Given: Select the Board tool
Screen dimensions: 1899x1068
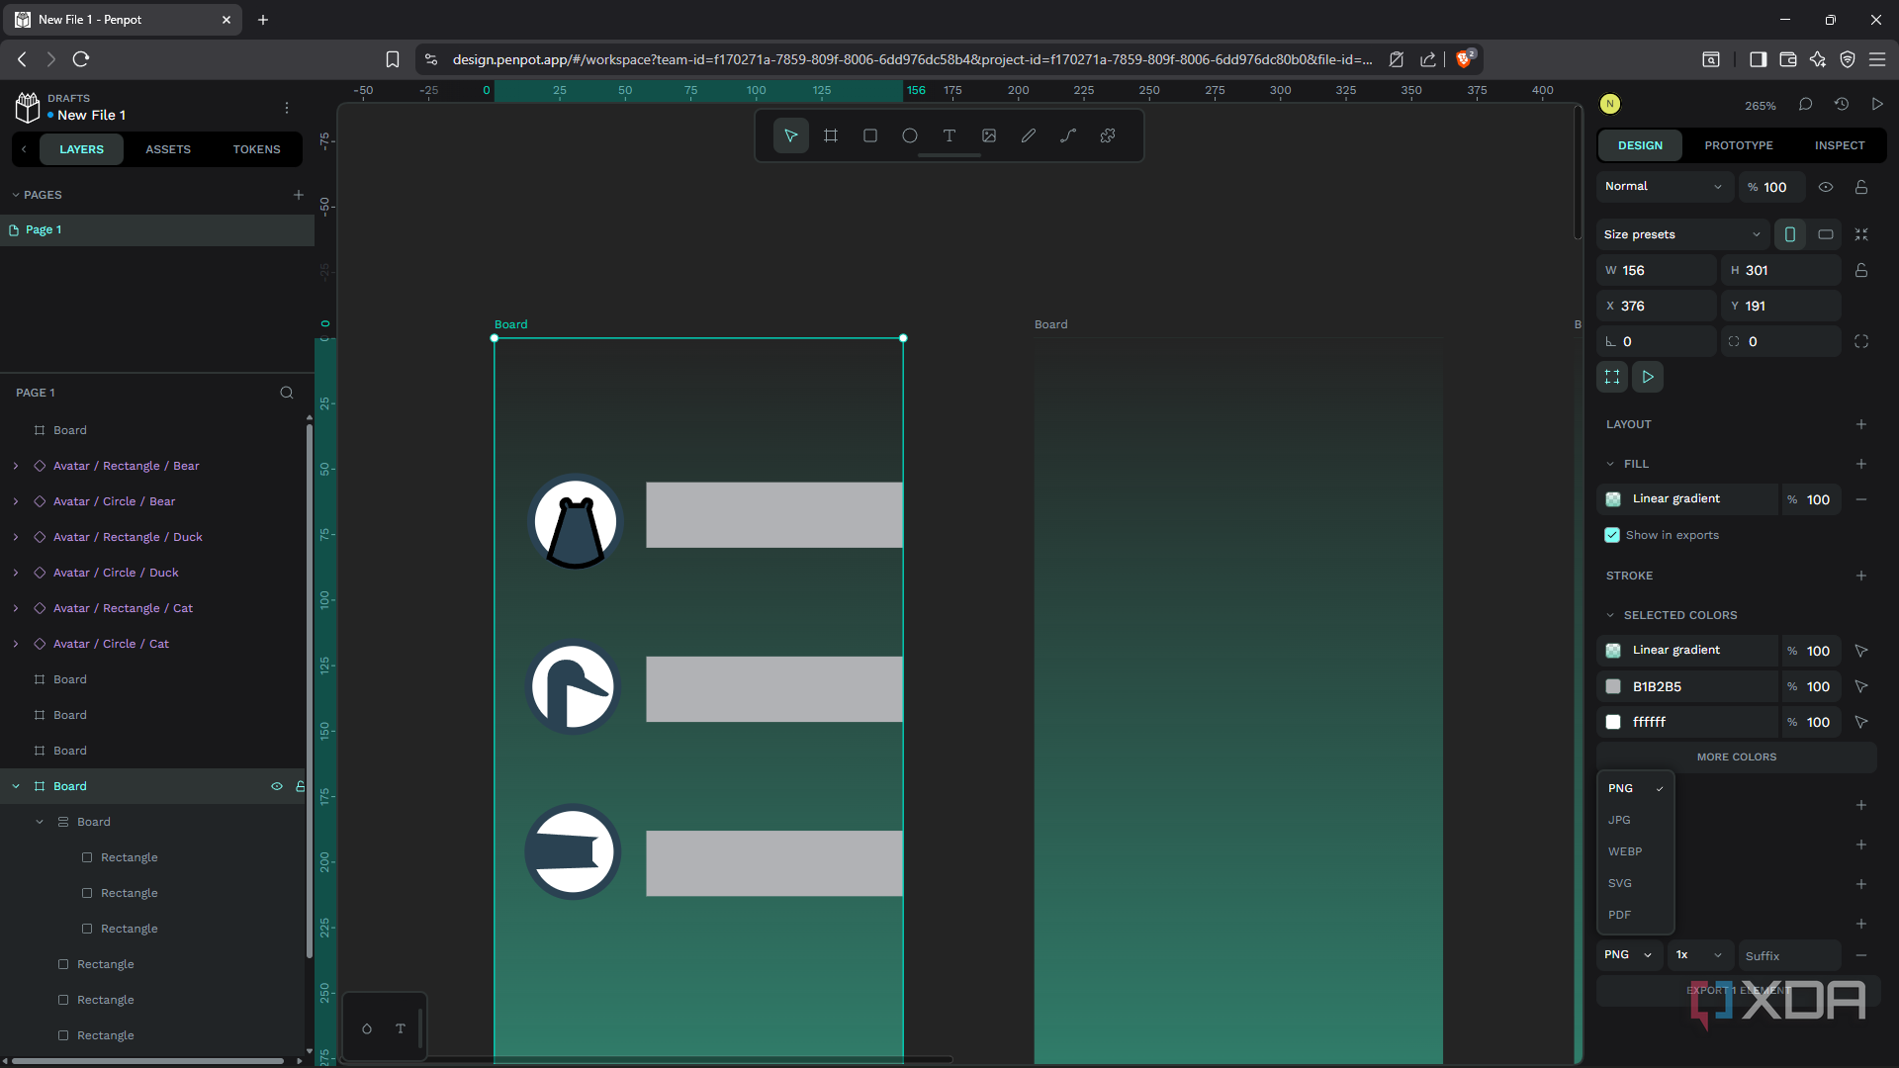Looking at the screenshot, I should point(831,135).
